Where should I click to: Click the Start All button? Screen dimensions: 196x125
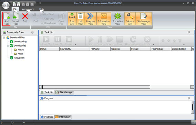[46, 41]
